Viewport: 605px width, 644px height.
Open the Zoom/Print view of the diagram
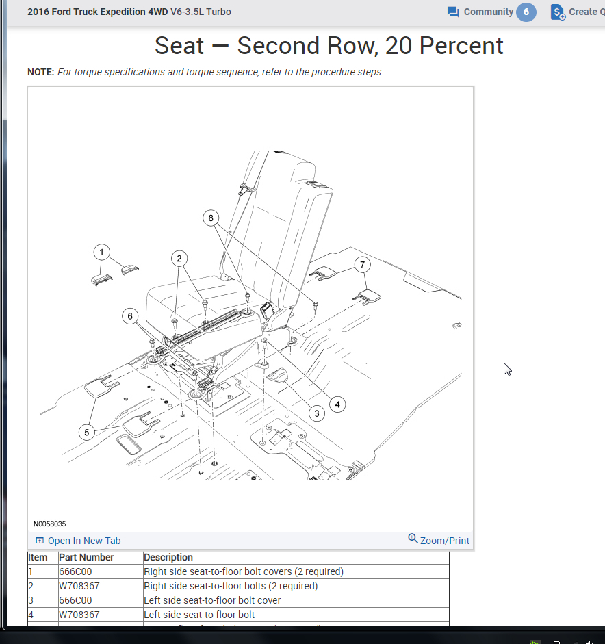[444, 541]
